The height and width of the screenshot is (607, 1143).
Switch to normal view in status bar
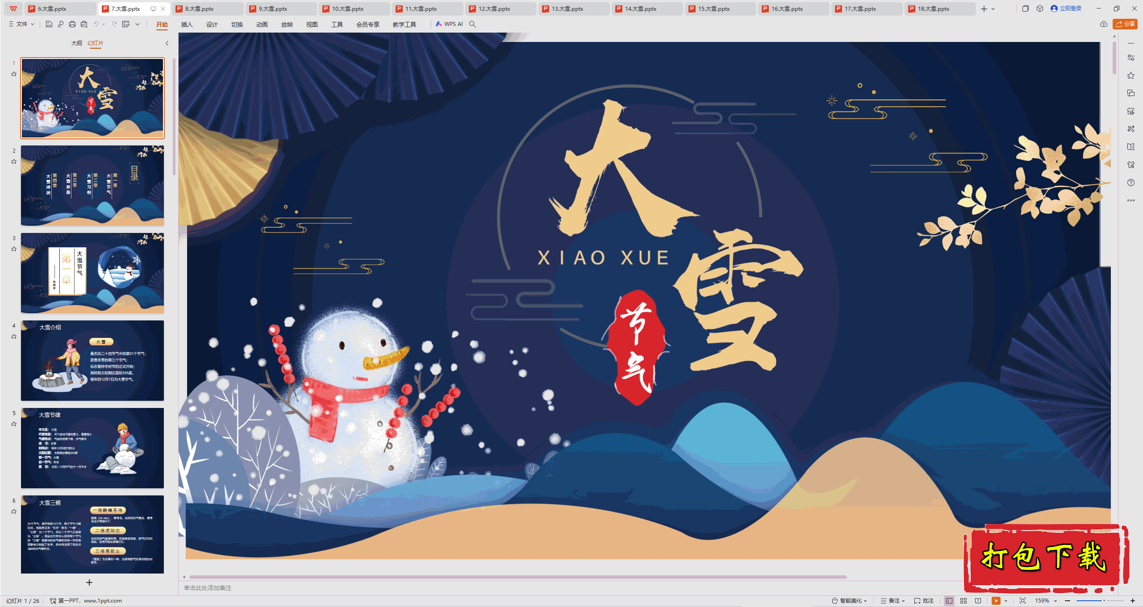tap(949, 601)
